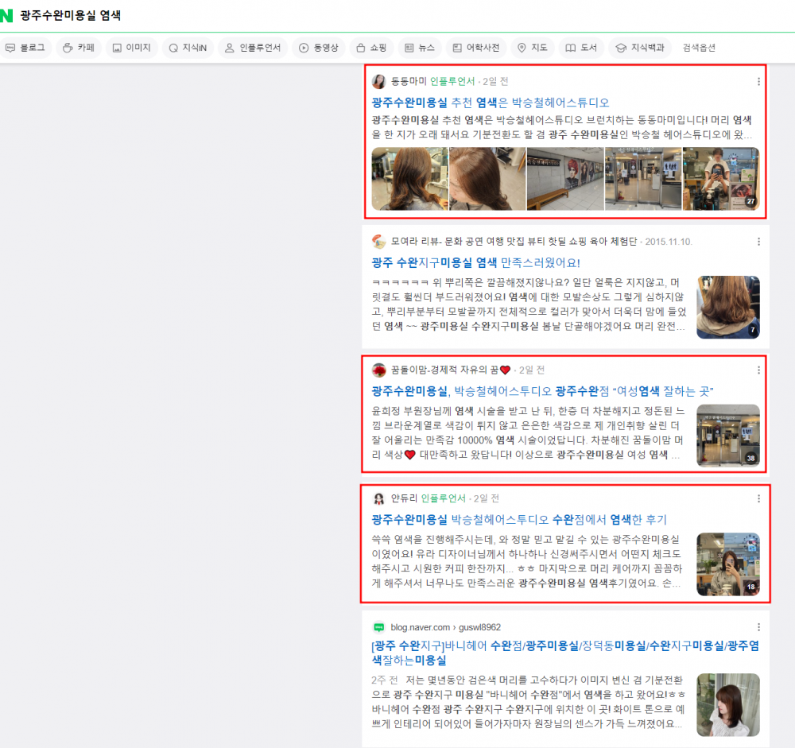This screenshot has height=748, width=795.
Task: Open more options menu for 동동마미 post
Action: pos(758,81)
